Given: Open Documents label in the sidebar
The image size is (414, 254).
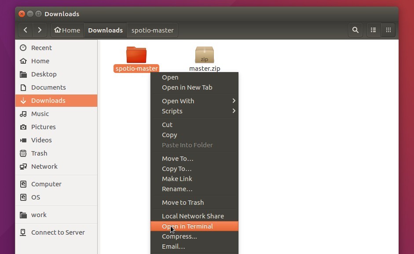Looking at the screenshot, I should [x=48, y=87].
